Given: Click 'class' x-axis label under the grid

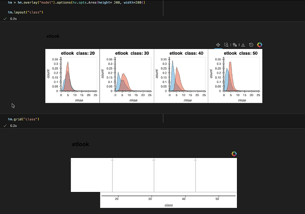Looking at the screenshot, I should [x=168, y=205].
